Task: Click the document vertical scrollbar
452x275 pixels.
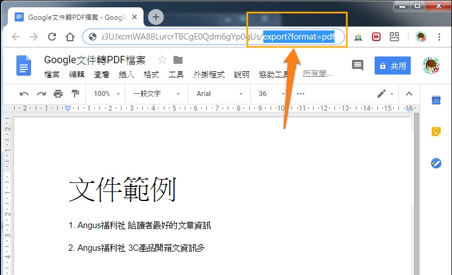Action: 416,194
